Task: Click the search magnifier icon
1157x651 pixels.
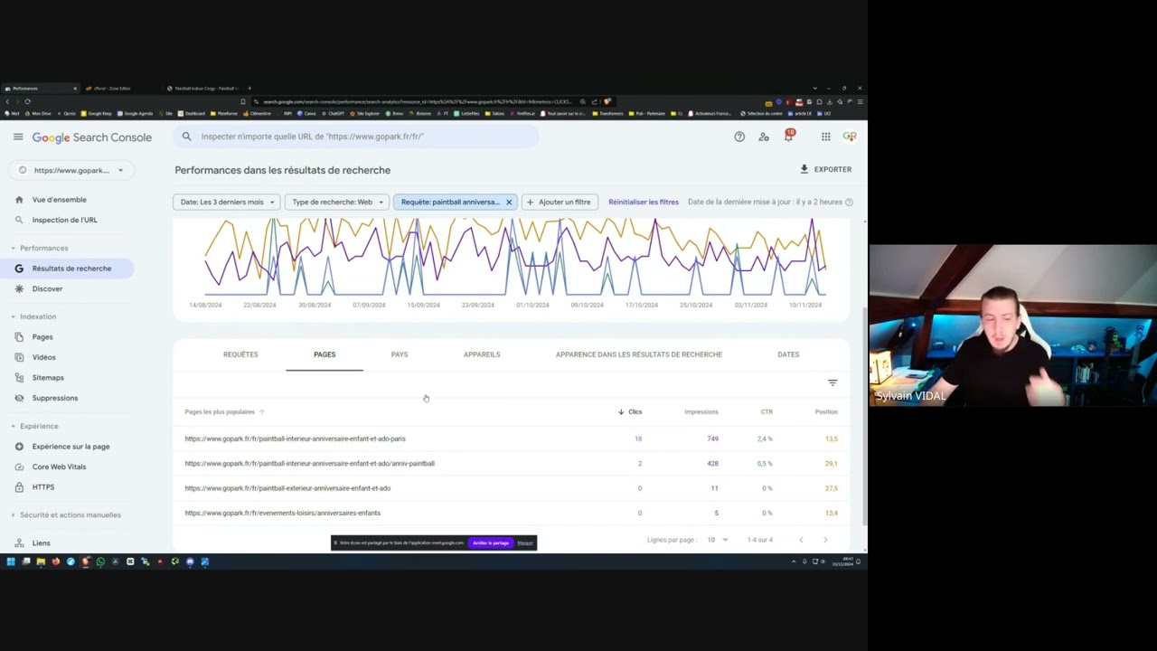Action: coord(186,137)
